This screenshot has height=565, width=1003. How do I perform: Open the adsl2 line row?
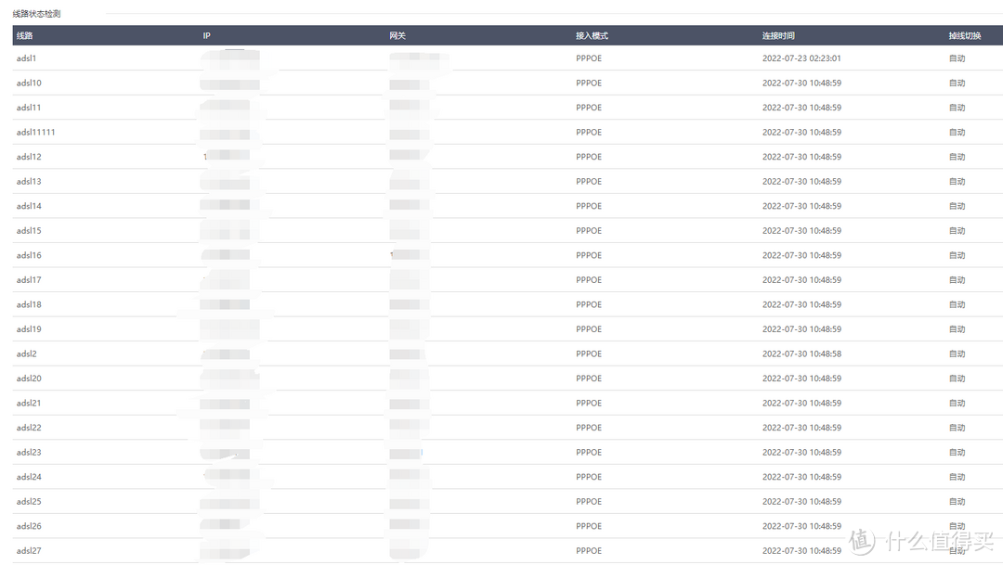point(26,354)
